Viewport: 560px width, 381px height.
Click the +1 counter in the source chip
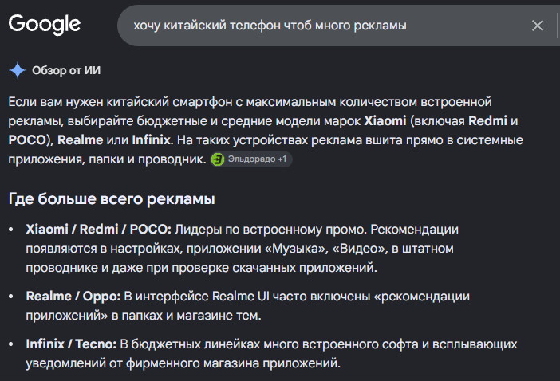coord(282,159)
